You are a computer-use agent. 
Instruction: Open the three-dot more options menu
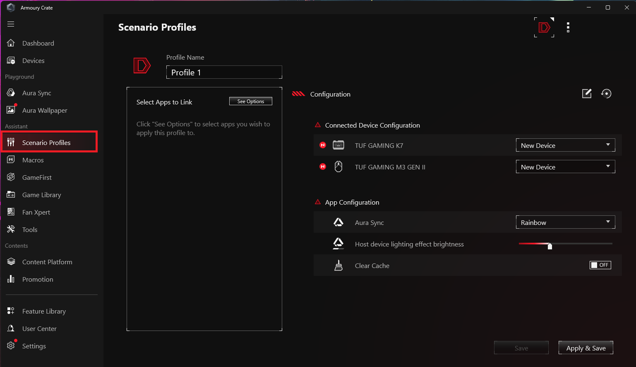tap(568, 27)
